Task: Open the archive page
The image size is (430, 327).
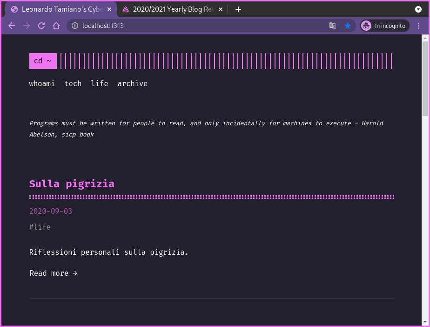Action: point(133,83)
